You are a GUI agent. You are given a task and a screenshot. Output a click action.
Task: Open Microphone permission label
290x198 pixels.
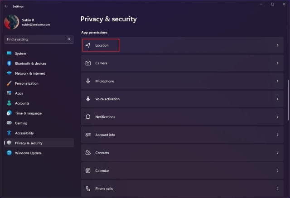click(x=105, y=81)
